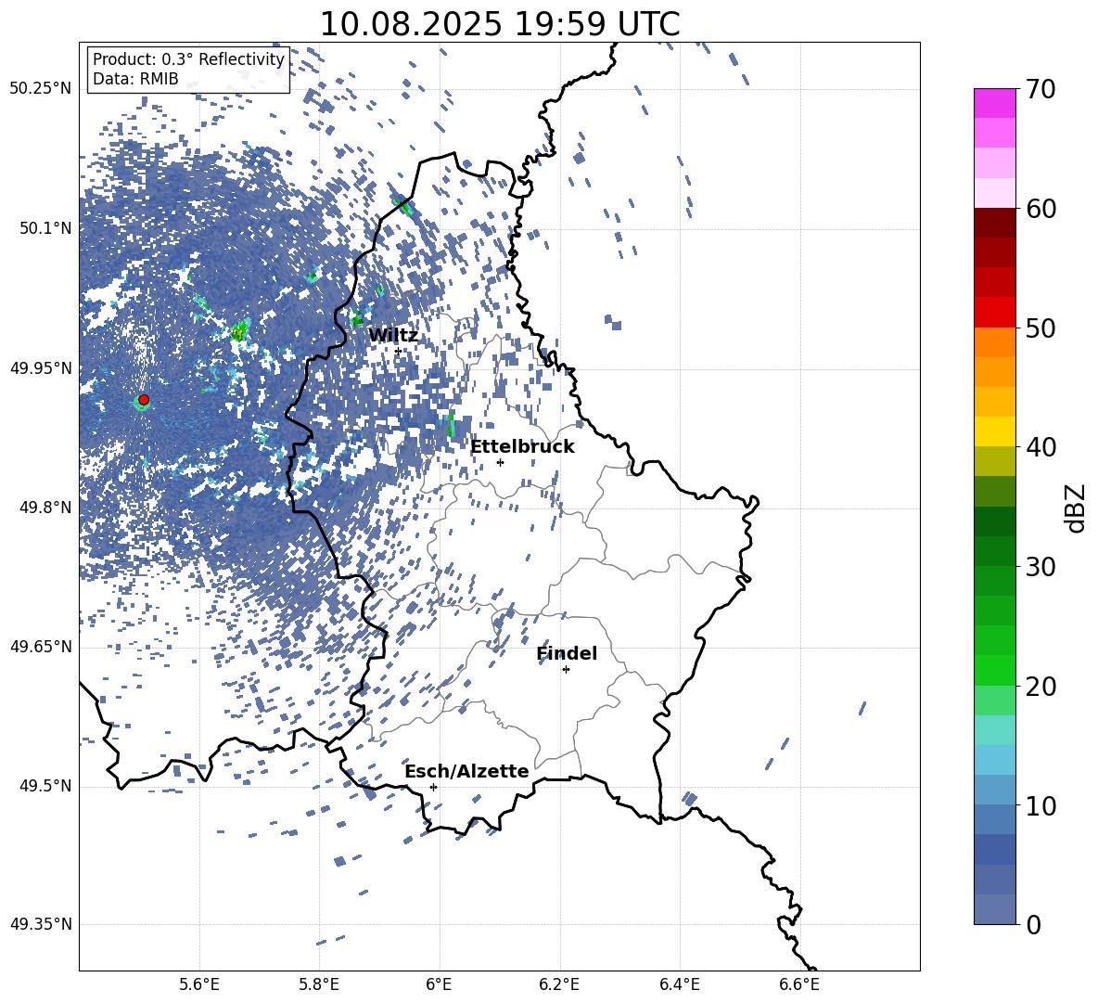Click the steel blue colorbar segment just below 10
Viewport: 1098px width, 1003px height.
click(x=995, y=819)
